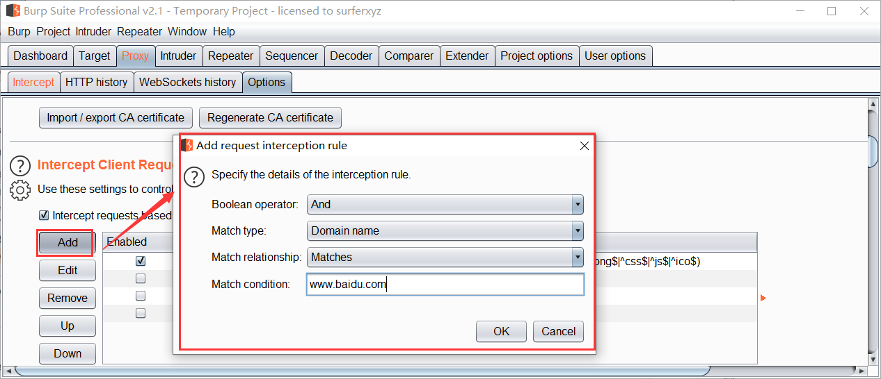Enable the third rule checkbox in table
This screenshot has width=881, height=379.
click(x=141, y=296)
